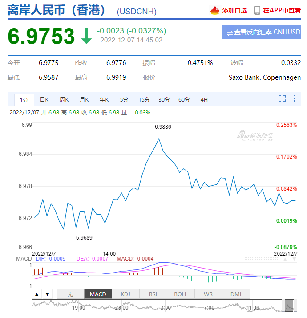The image size is (307, 318).
Task: Switch to 15分 chart tab
Action: coord(144,100)
